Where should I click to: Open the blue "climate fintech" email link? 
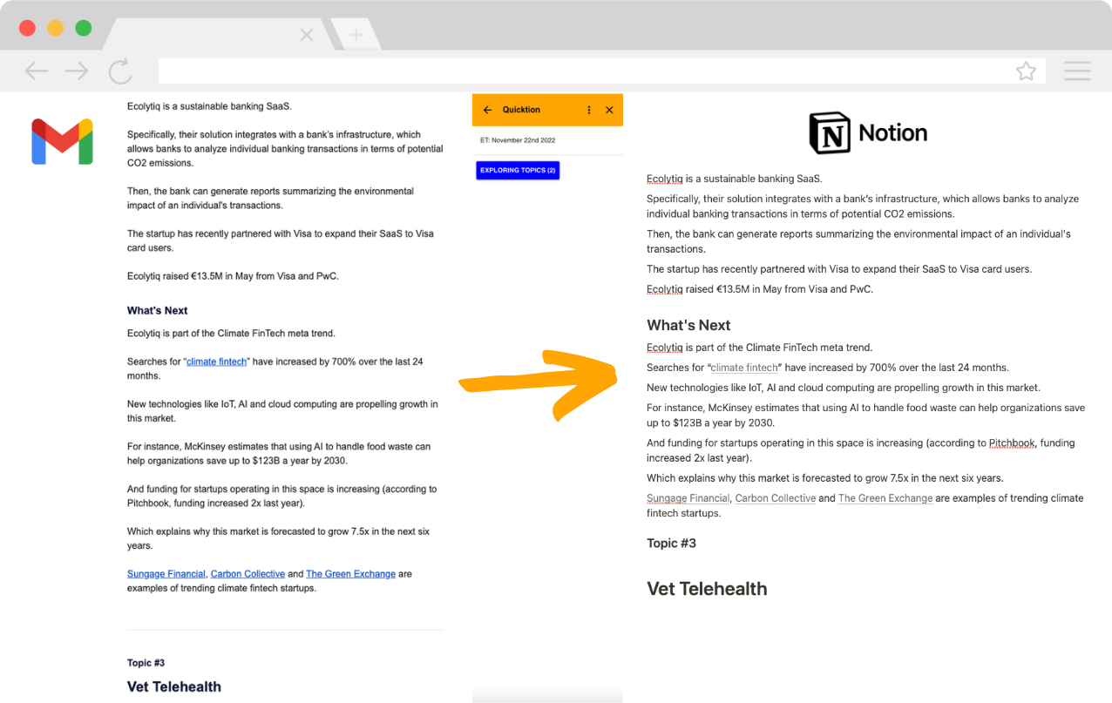pos(216,362)
